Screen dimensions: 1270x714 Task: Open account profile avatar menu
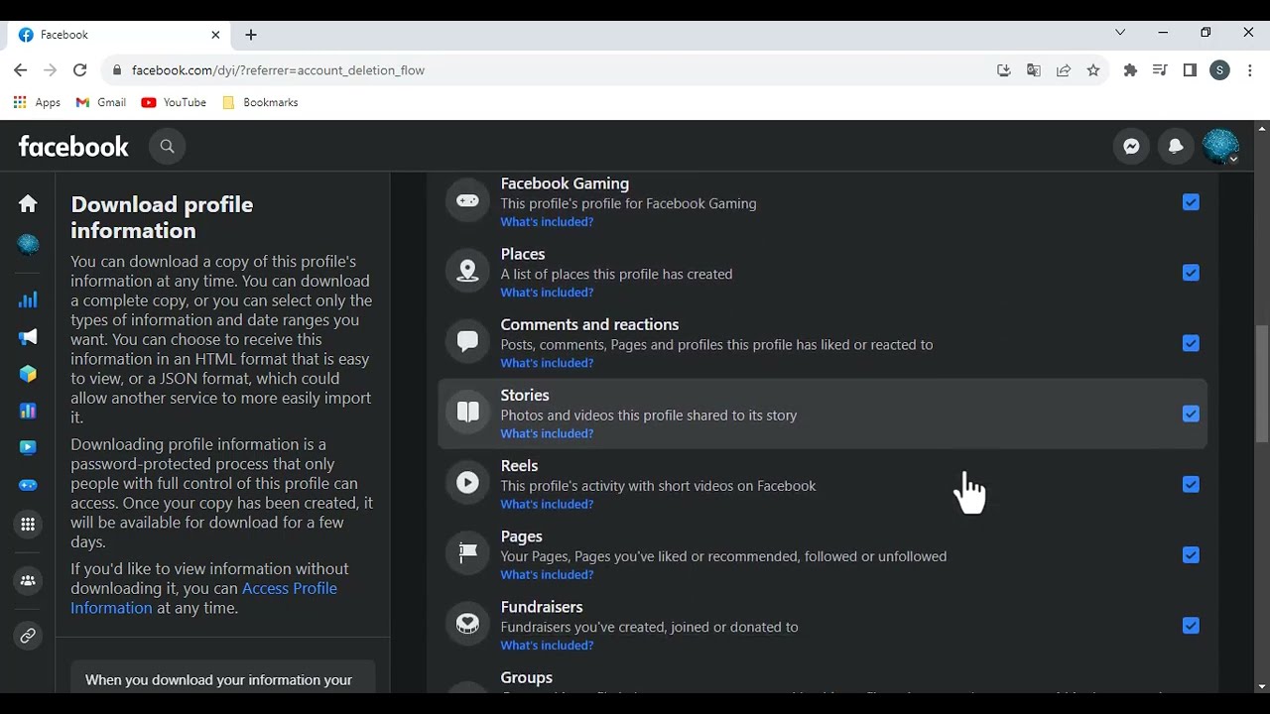point(1220,147)
